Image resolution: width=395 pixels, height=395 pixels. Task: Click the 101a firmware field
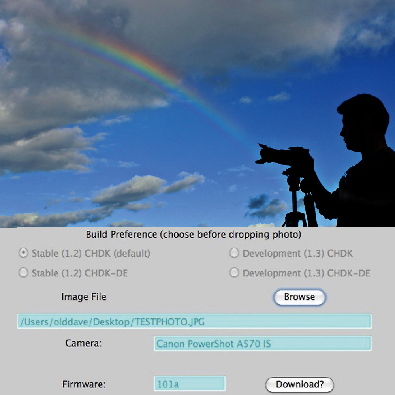[190, 384]
